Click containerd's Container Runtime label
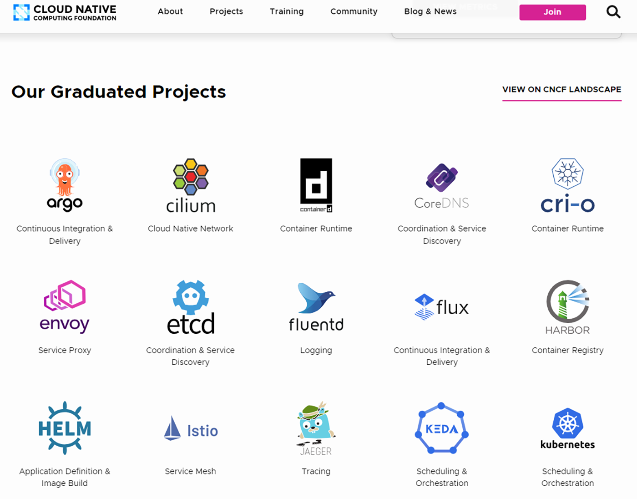Viewport: 637px width, 499px height. [316, 229]
